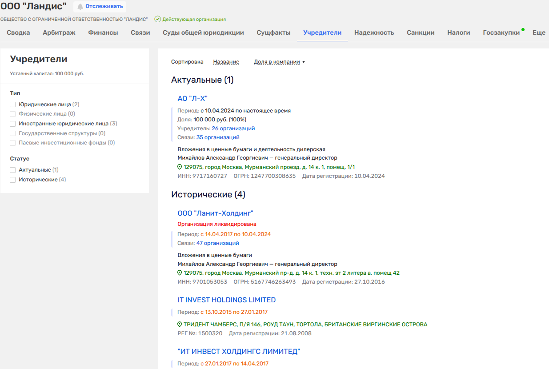The width and height of the screenshot is (549, 369).
Task: Click the bell icon next to Отслеживать
Action: point(80,6)
